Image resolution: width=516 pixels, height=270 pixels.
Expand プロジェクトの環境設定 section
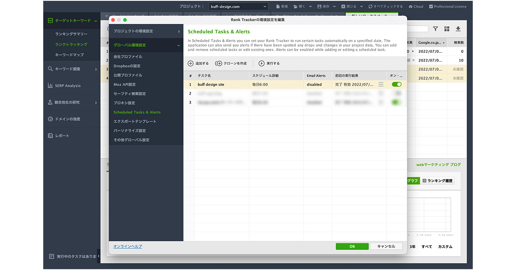click(146, 31)
